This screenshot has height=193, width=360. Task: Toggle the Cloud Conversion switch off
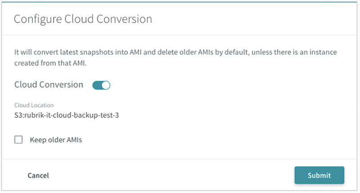coord(101,85)
